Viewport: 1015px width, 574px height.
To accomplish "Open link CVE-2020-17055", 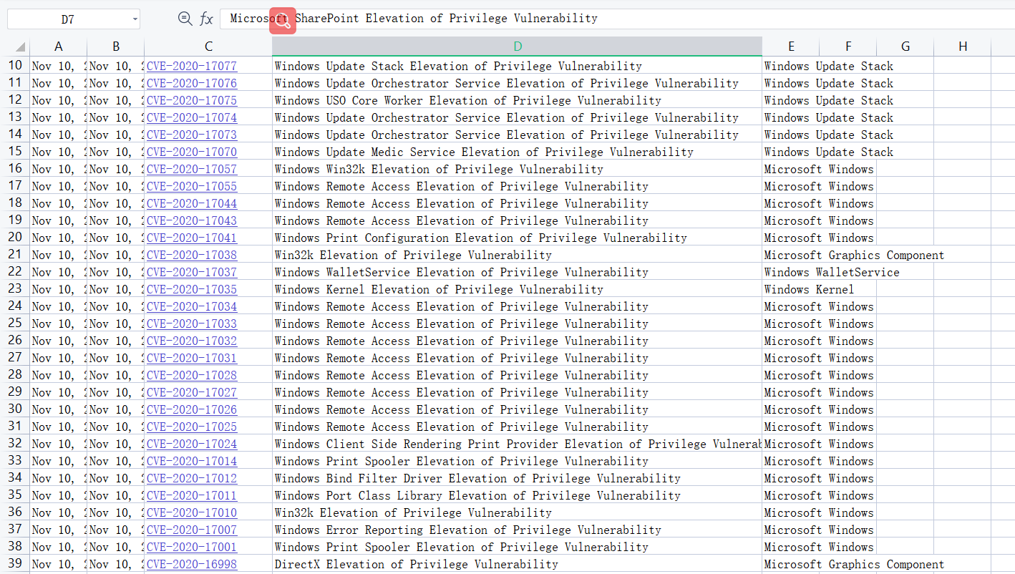I will click(192, 186).
